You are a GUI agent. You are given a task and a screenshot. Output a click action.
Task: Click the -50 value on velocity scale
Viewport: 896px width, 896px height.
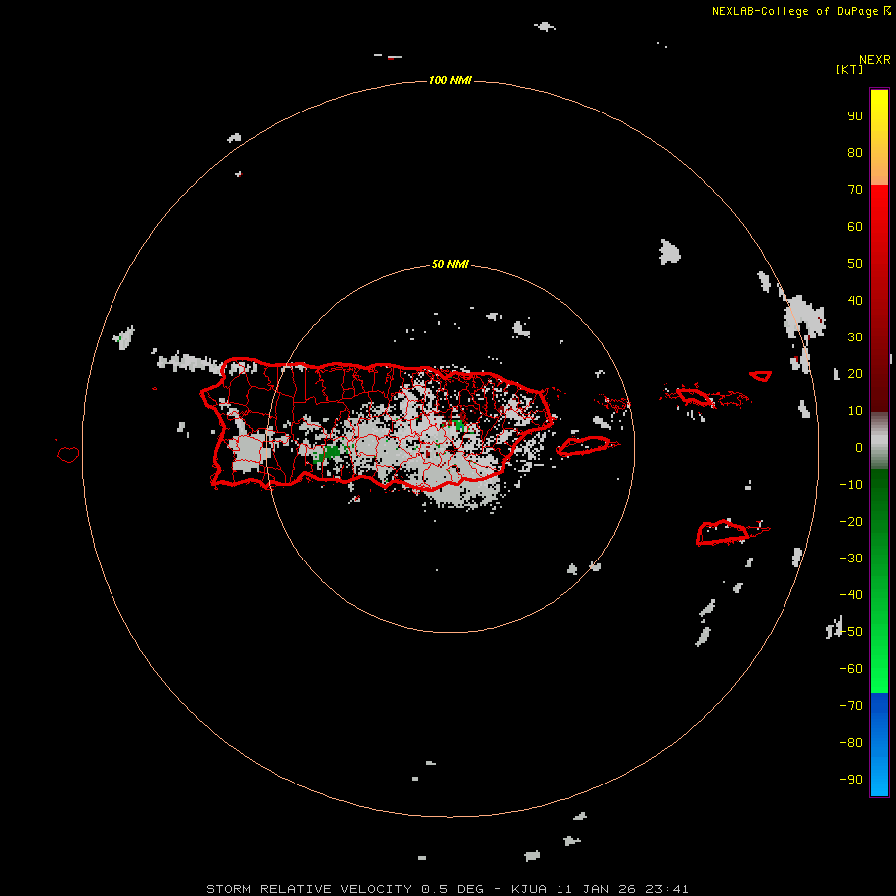(851, 632)
